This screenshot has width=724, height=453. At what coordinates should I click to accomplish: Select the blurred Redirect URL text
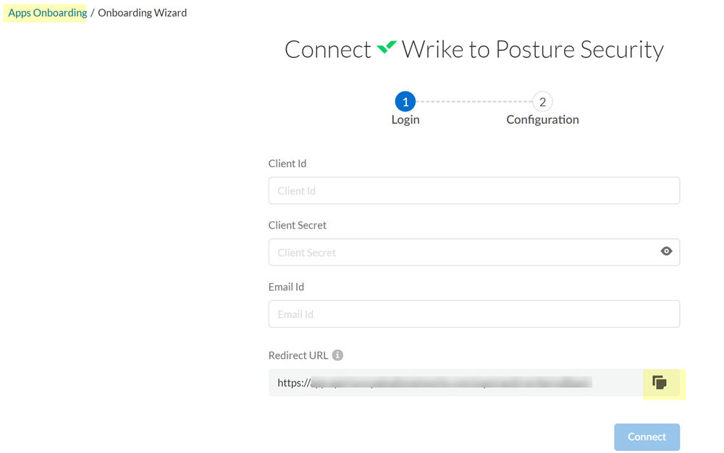pyautogui.click(x=449, y=383)
